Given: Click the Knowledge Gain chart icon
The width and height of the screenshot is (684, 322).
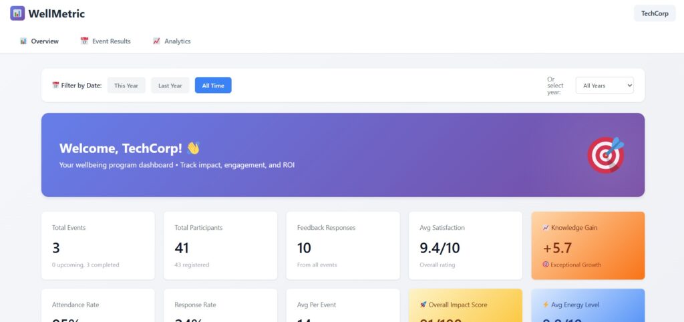Looking at the screenshot, I should pos(546,228).
